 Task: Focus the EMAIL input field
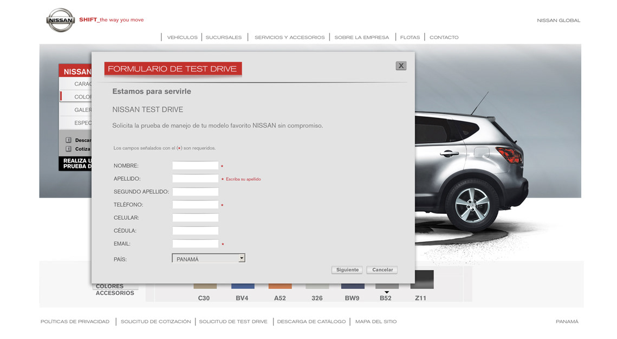coord(195,244)
